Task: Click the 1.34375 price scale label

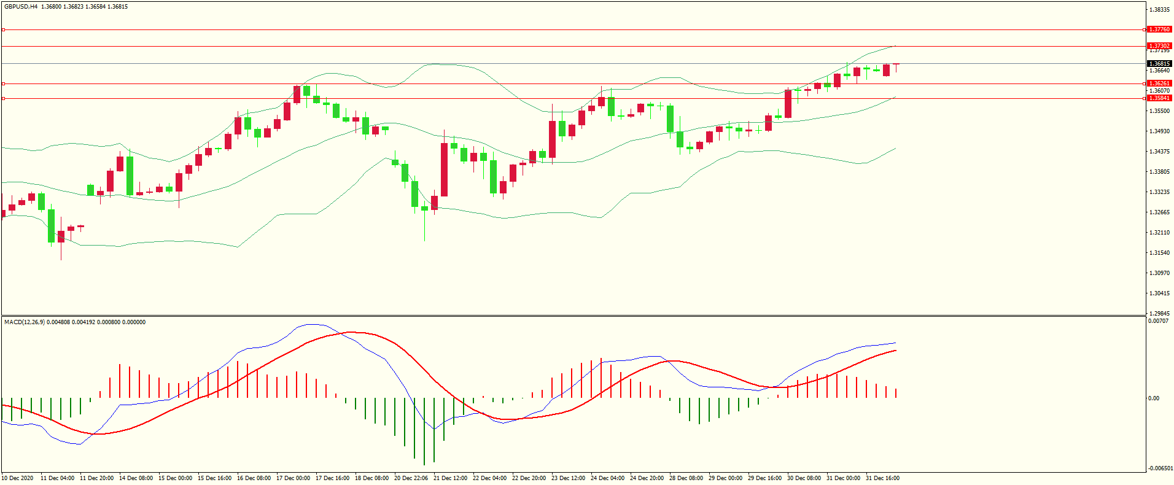Action: (1159, 152)
